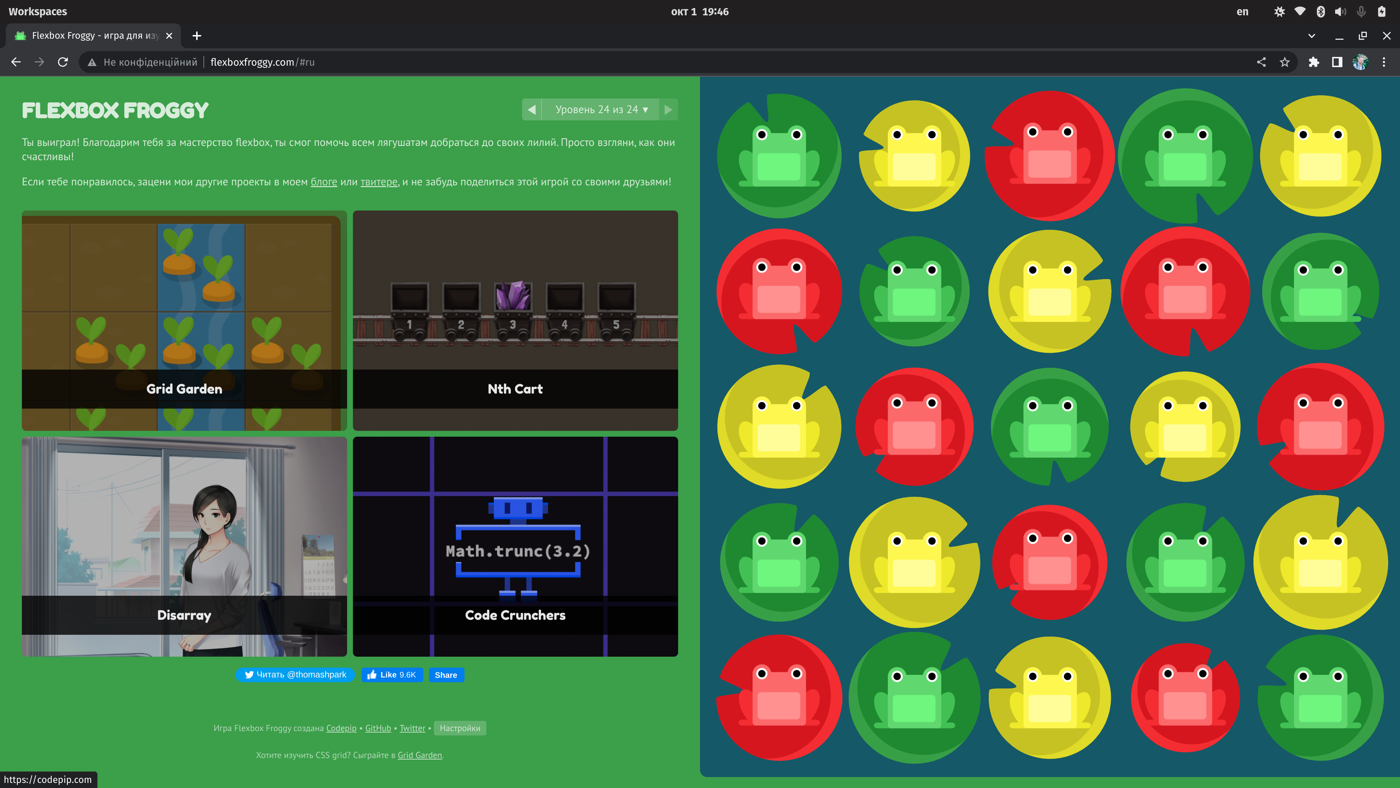Click the address bar URL
1400x788 pixels.
[262, 62]
